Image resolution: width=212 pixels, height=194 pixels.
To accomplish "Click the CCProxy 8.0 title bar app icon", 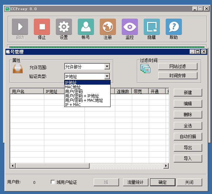I will pyautogui.click(x=7, y=9).
